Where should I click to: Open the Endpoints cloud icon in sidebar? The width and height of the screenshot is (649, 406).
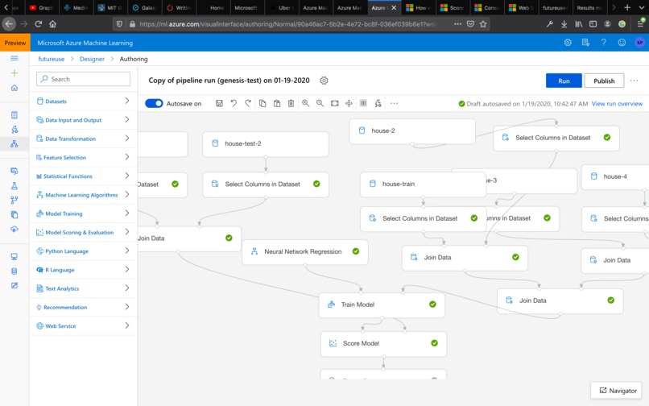tap(14, 229)
